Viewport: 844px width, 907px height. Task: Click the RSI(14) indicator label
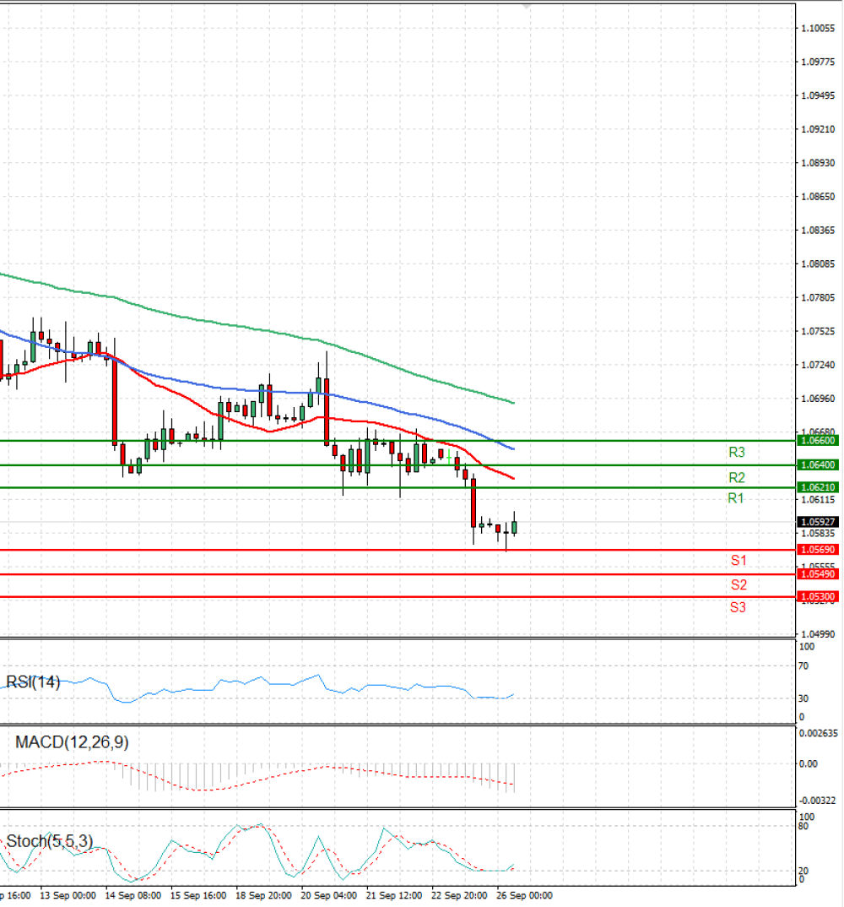(x=33, y=682)
